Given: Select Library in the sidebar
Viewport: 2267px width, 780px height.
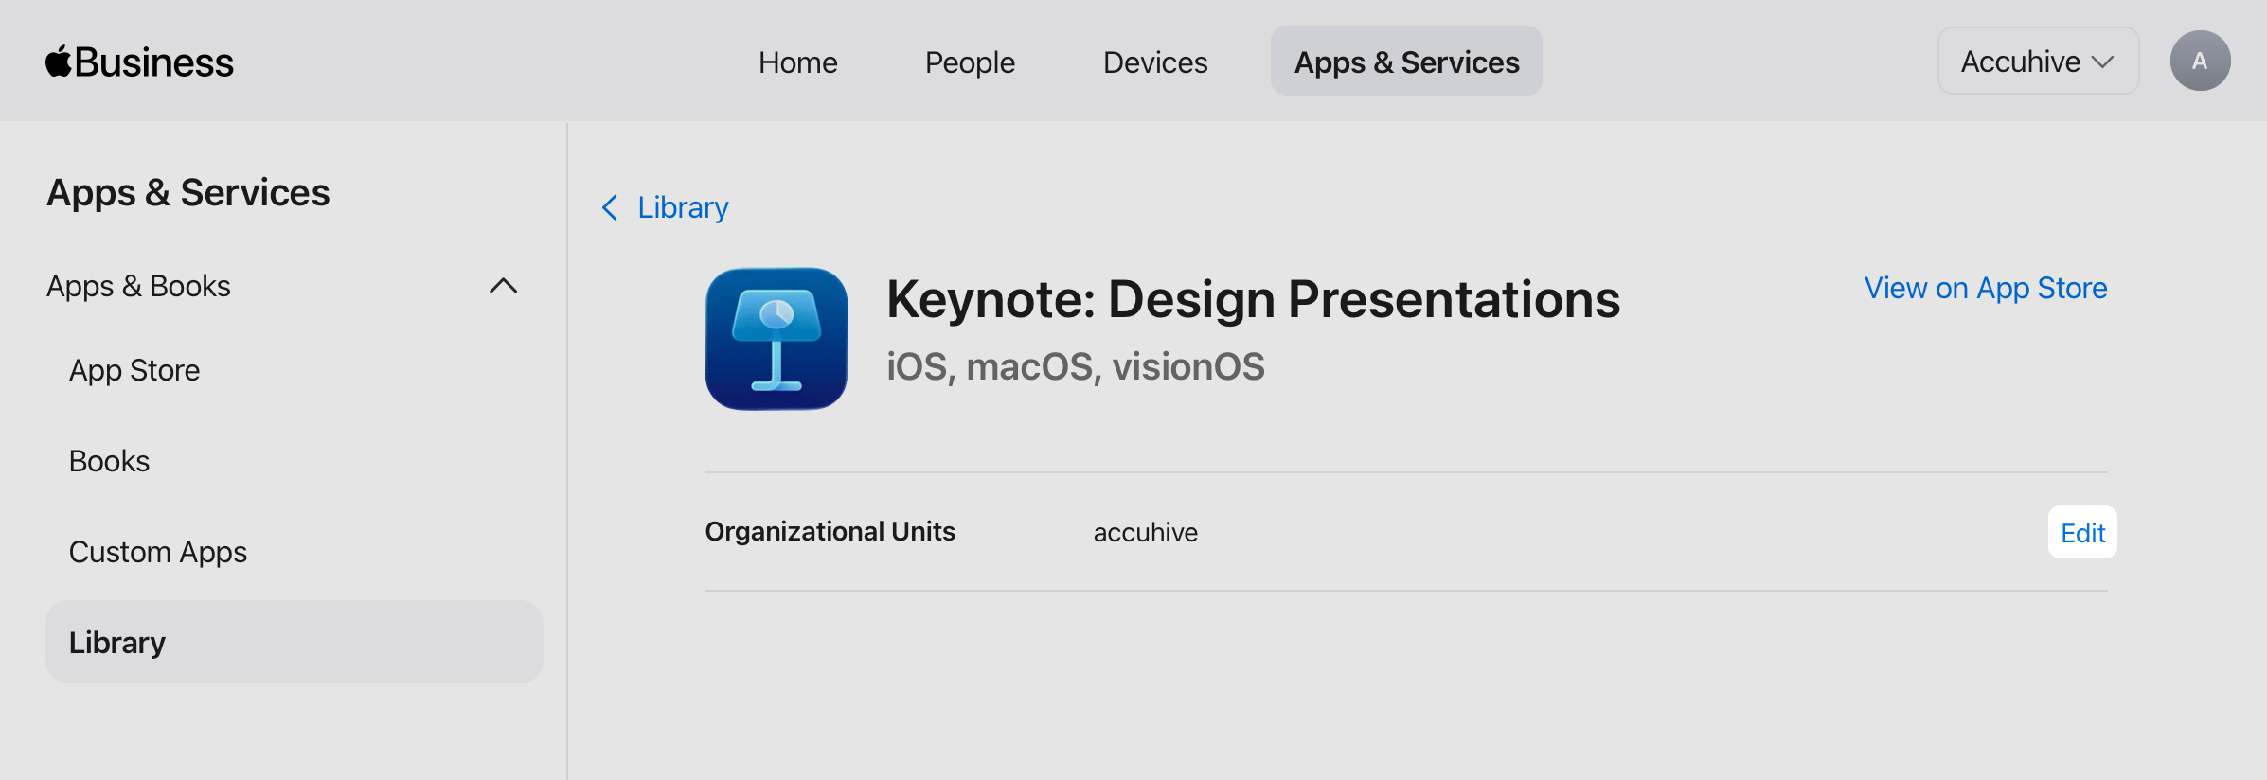Looking at the screenshot, I should point(295,642).
